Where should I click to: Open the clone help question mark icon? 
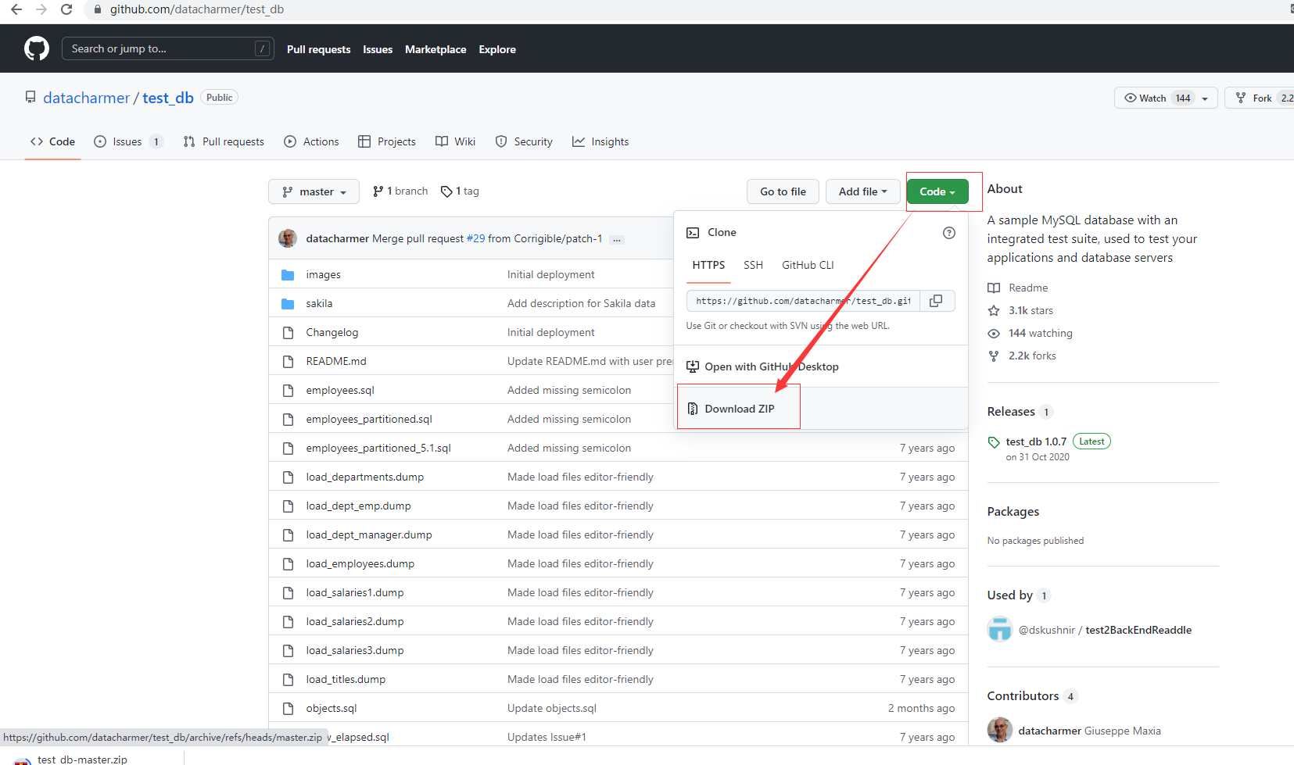click(x=949, y=233)
